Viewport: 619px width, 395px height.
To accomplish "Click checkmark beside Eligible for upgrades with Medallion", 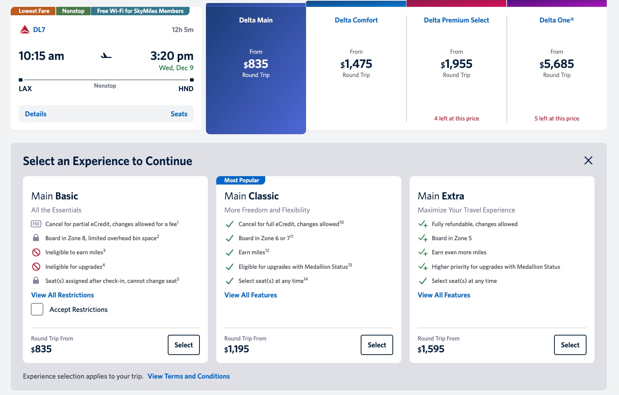I will [x=229, y=267].
